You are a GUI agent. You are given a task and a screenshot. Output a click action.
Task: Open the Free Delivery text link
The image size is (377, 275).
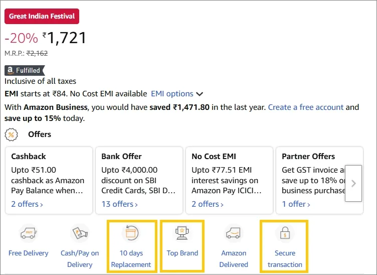[x=29, y=253]
